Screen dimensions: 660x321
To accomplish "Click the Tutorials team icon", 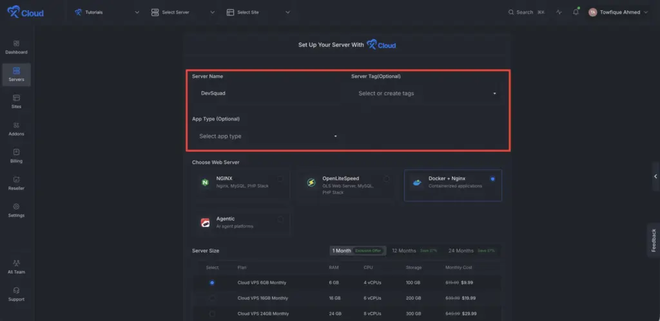I will click(x=78, y=12).
